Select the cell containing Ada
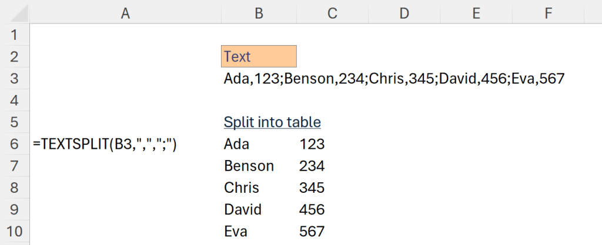This screenshot has width=602, height=245. [259, 144]
